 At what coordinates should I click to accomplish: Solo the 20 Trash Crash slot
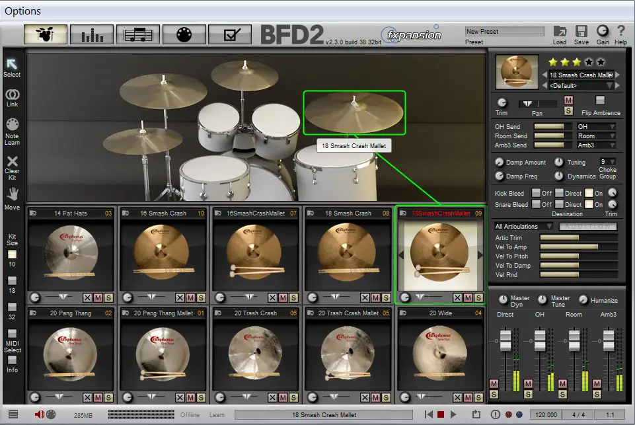[293, 397]
